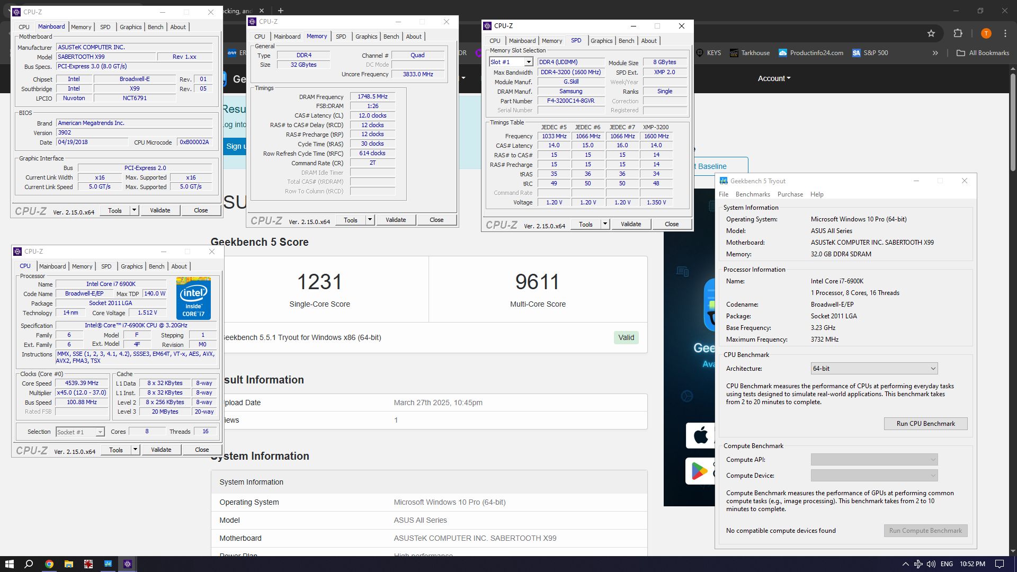Bookmark this page with the star icon
Image resolution: width=1017 pixels, height=572 pixels.
[x=931, y=33]
